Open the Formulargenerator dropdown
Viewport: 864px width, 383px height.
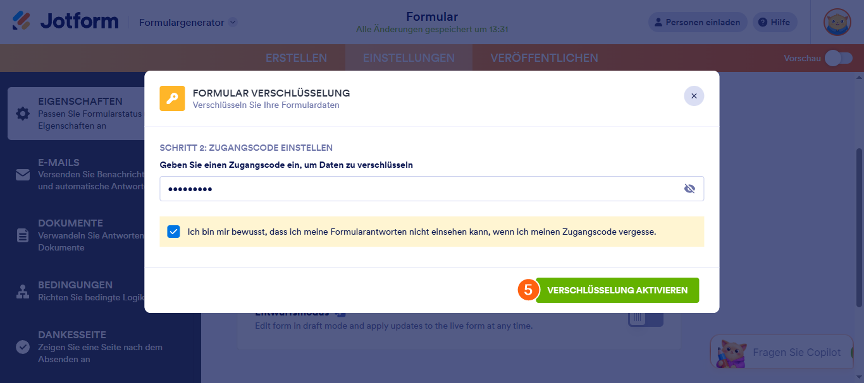tap(188, 22)
